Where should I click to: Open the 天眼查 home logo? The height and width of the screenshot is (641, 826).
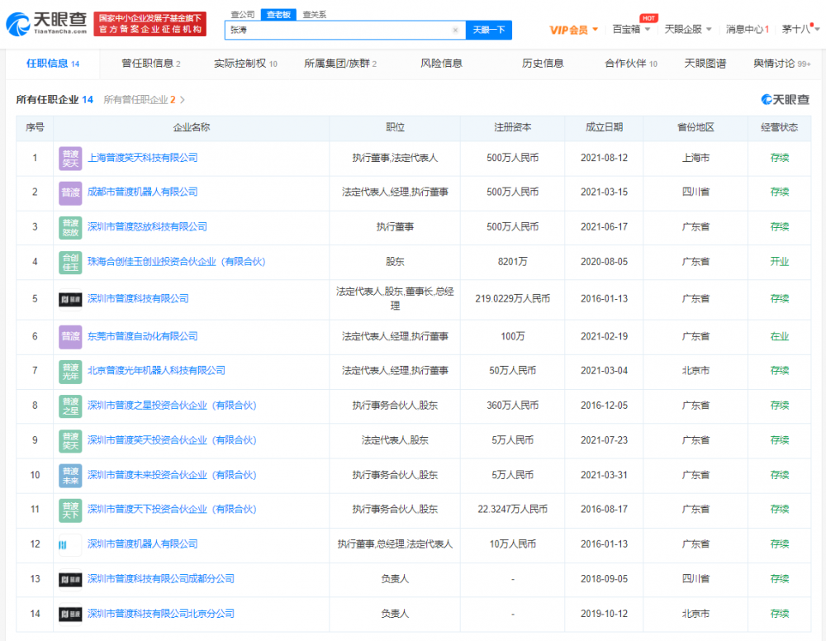(46, 24)
